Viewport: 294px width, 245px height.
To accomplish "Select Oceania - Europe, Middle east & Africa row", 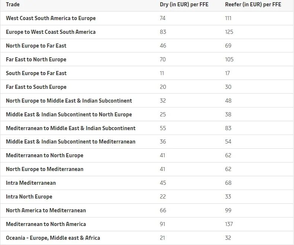I will pos(147,238).
